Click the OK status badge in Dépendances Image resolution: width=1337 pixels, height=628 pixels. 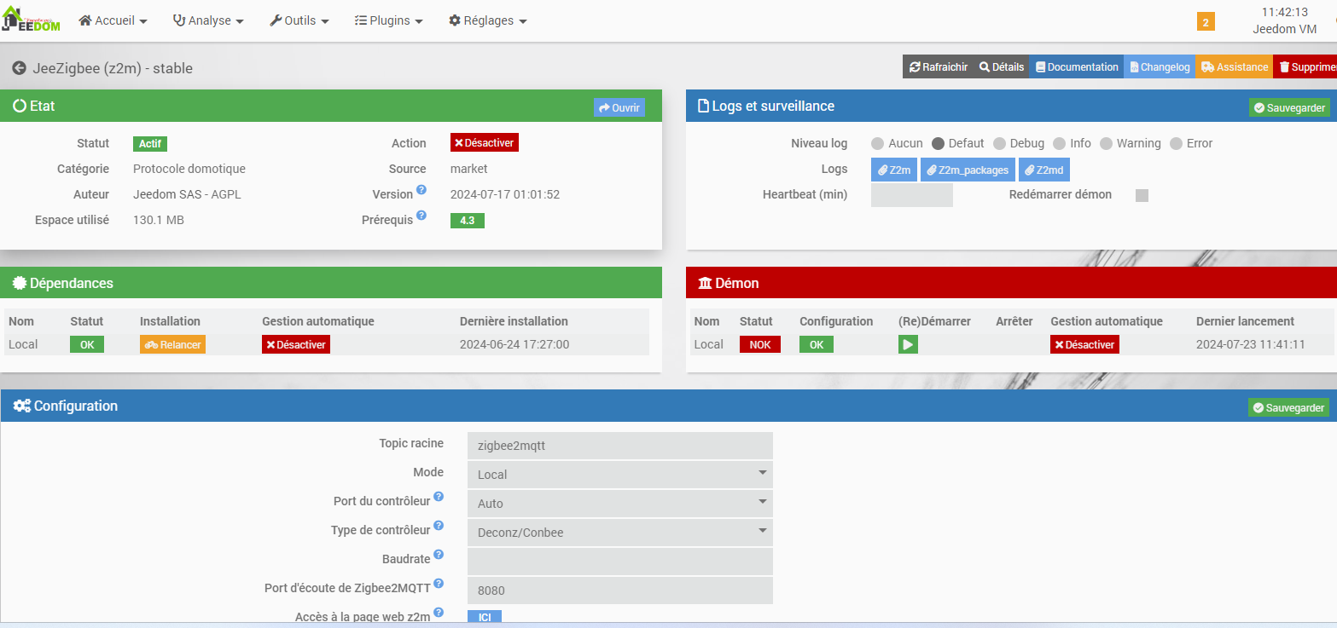87,344
